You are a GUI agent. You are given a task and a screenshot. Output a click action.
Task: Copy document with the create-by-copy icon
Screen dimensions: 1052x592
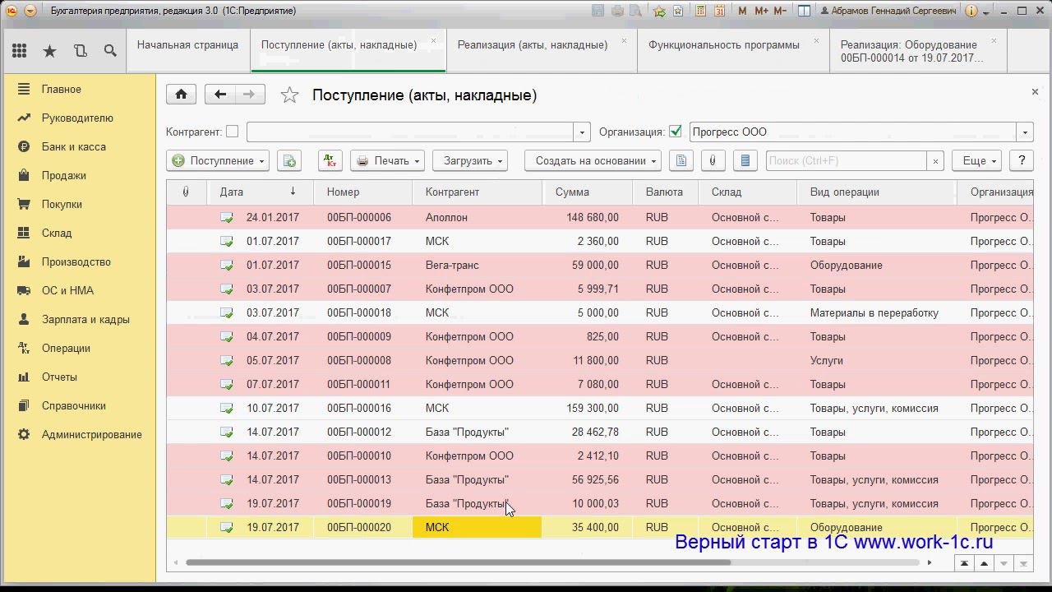tap(289, 161)
